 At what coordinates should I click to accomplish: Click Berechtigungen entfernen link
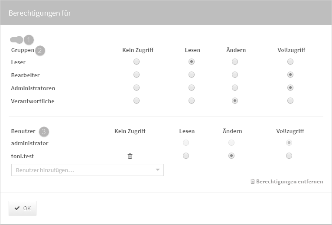tap(289, 182)
